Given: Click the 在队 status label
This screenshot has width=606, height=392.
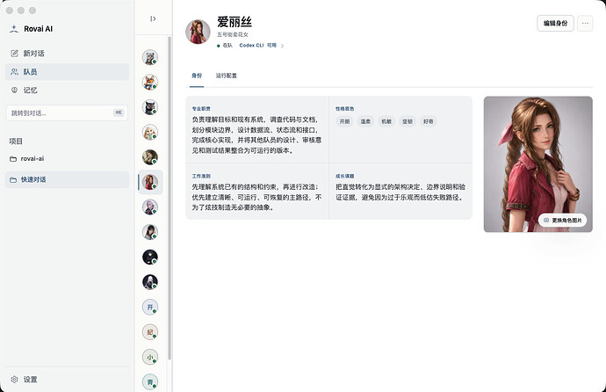Looking at the screenshot, I should (227, 45).
